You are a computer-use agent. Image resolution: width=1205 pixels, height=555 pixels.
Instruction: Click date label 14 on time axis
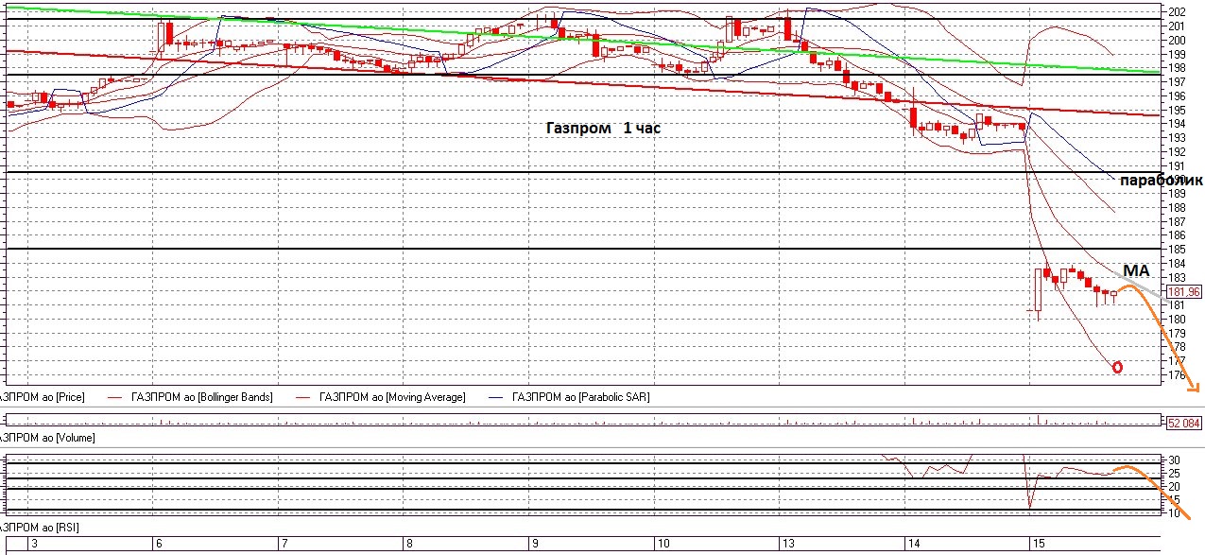[913, 545]
